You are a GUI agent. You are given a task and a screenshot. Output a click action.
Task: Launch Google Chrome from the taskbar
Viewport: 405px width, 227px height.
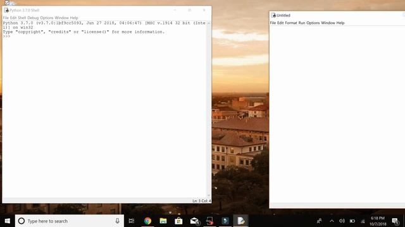pos(147,221)
